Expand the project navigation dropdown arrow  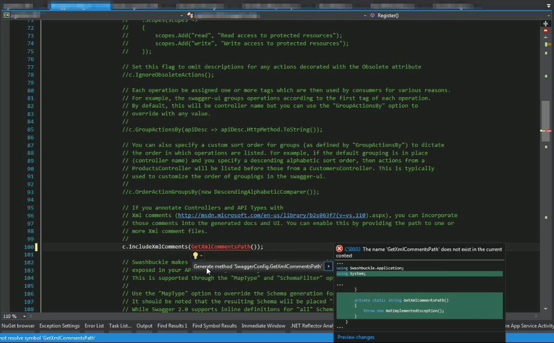coord(181,16)
